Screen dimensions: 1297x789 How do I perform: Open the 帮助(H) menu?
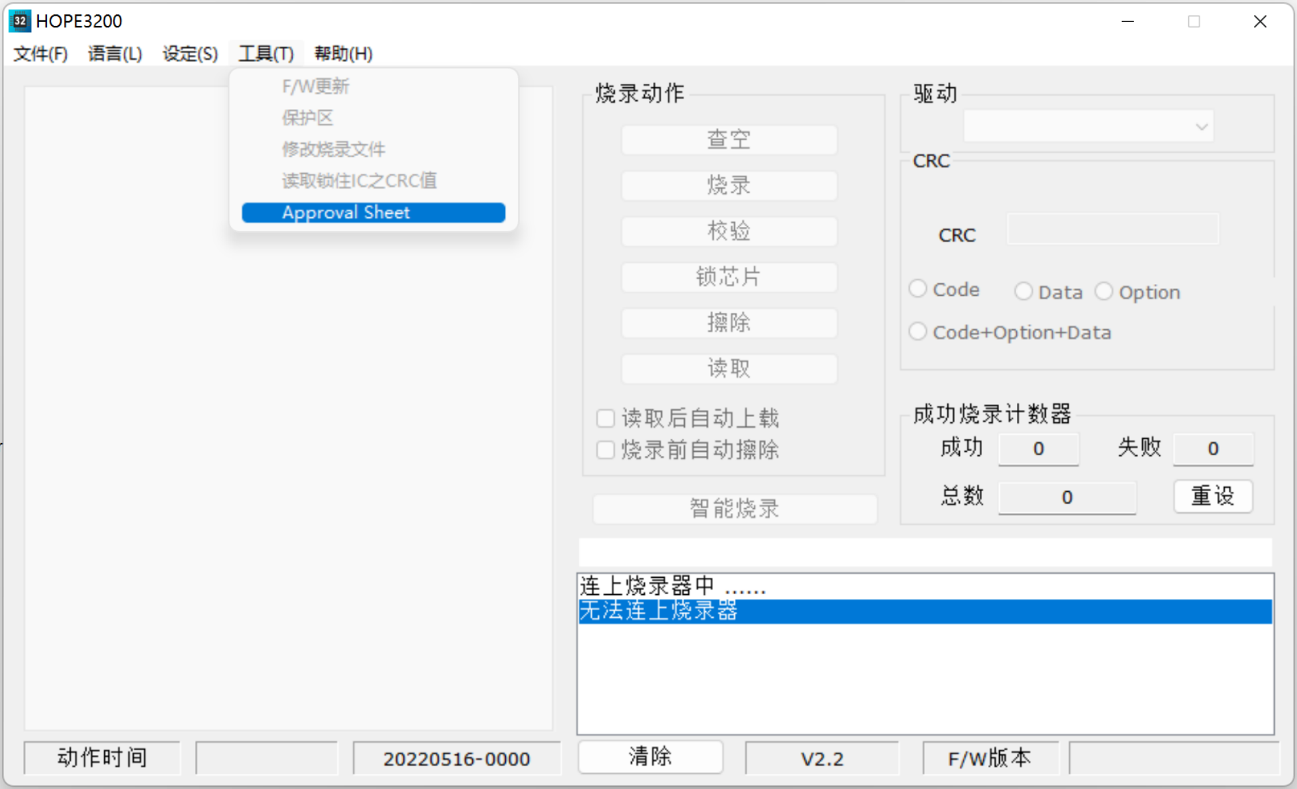[x=343, y=54]
